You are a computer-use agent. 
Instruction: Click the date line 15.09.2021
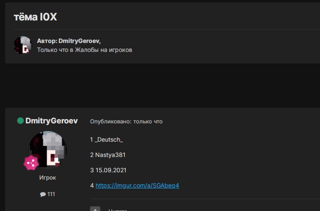tap(108, 170)
